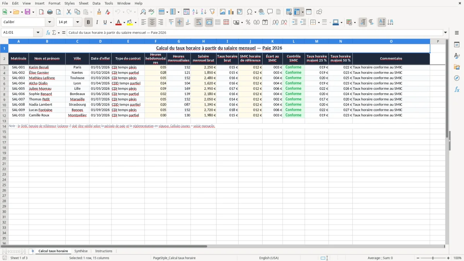
Task: Click the 100% zoom level
Action: click(x=457, y=258)
